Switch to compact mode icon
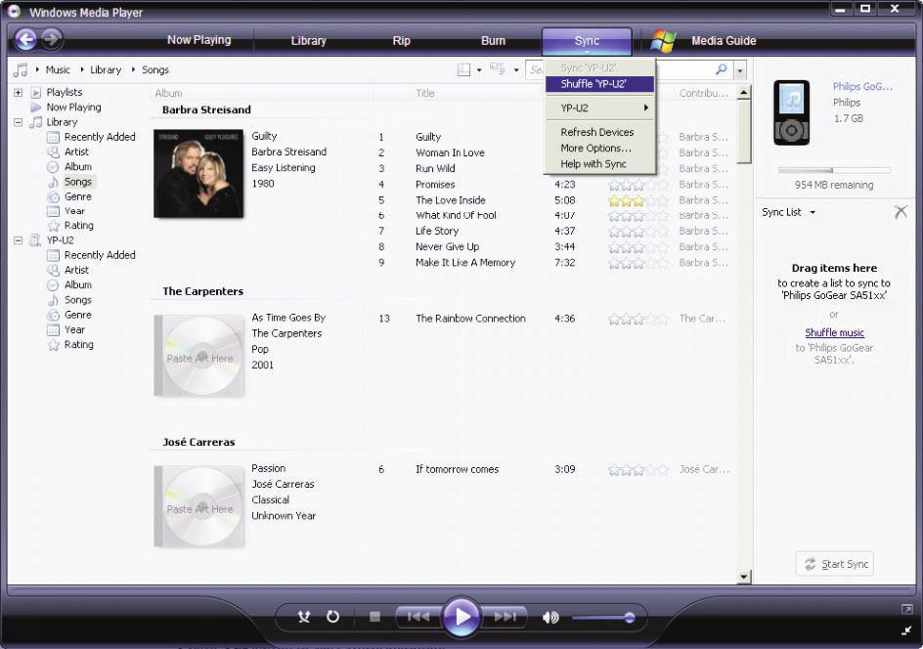 [906, 630]
